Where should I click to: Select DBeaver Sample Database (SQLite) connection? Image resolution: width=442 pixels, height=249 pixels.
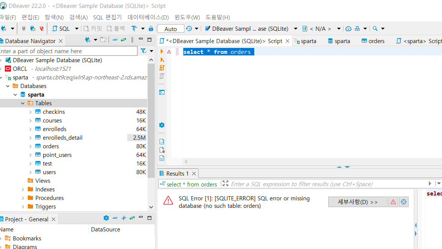(x=57, y=60)
